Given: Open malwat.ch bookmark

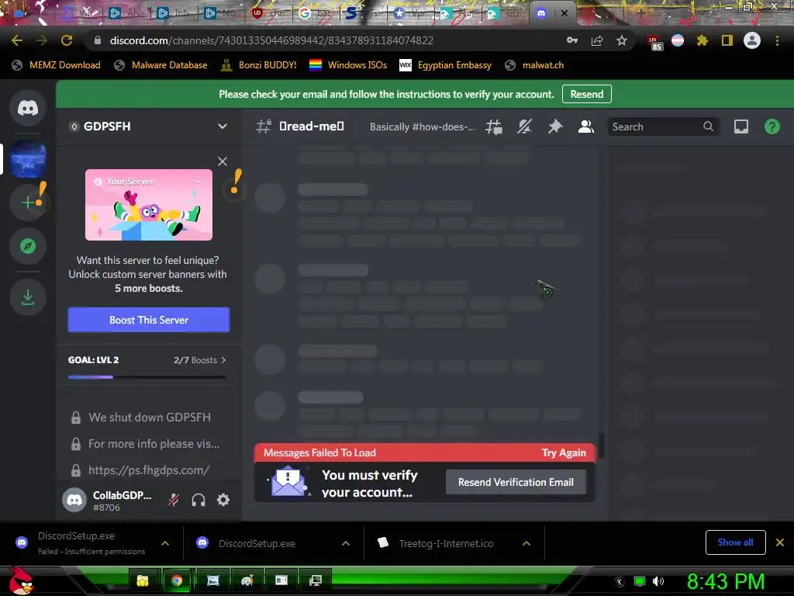Looking at the screenshot, I should pyautogui.click(x=535, y=65).
